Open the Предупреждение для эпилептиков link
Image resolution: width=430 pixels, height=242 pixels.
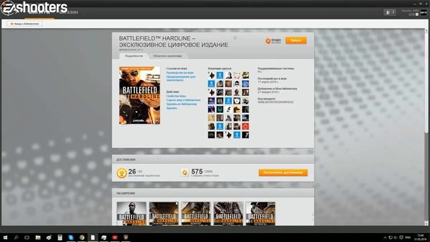click(x=181, y=78)
